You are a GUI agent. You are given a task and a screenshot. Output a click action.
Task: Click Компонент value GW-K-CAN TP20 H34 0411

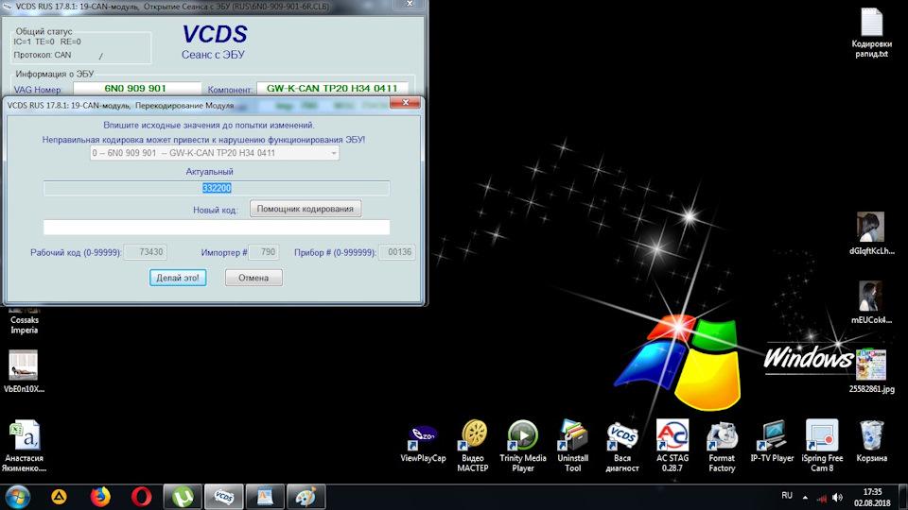point(332,89)
